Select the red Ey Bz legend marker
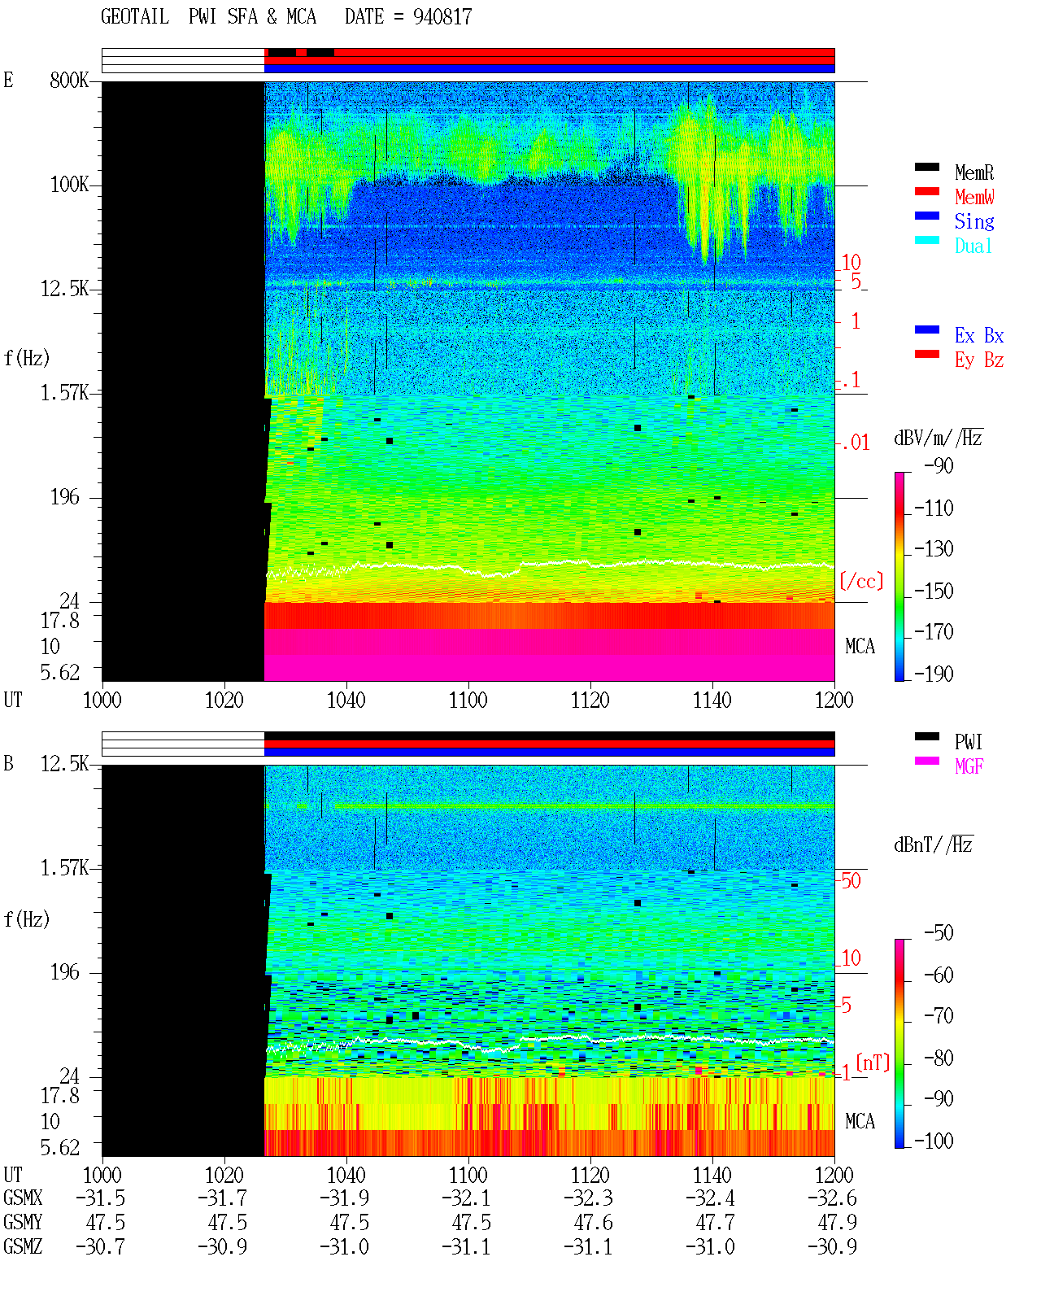The width and height of the screenshot is (1041, 1296). 926,354
